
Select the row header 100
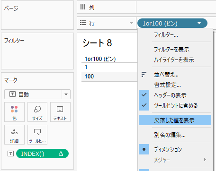tap(89, 77)
